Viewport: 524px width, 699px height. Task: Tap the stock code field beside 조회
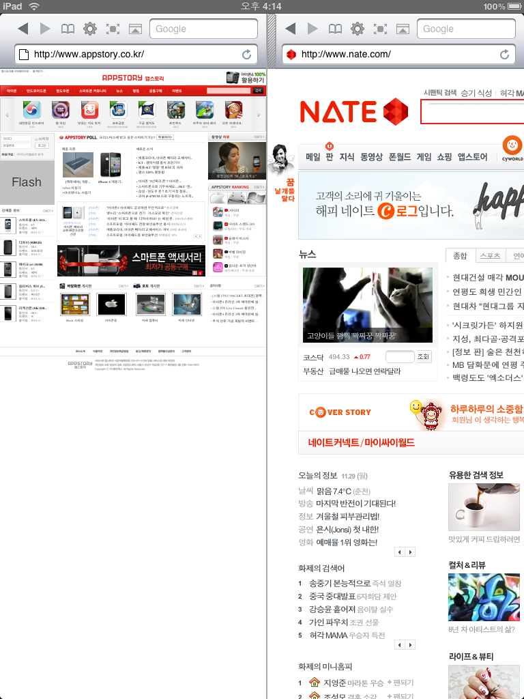click(x=400, y=356)
